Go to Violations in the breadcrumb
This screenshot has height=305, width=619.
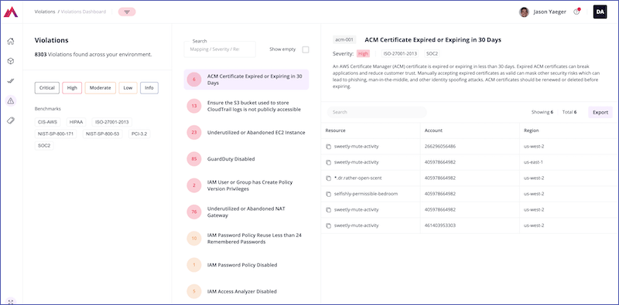[45, 12]
